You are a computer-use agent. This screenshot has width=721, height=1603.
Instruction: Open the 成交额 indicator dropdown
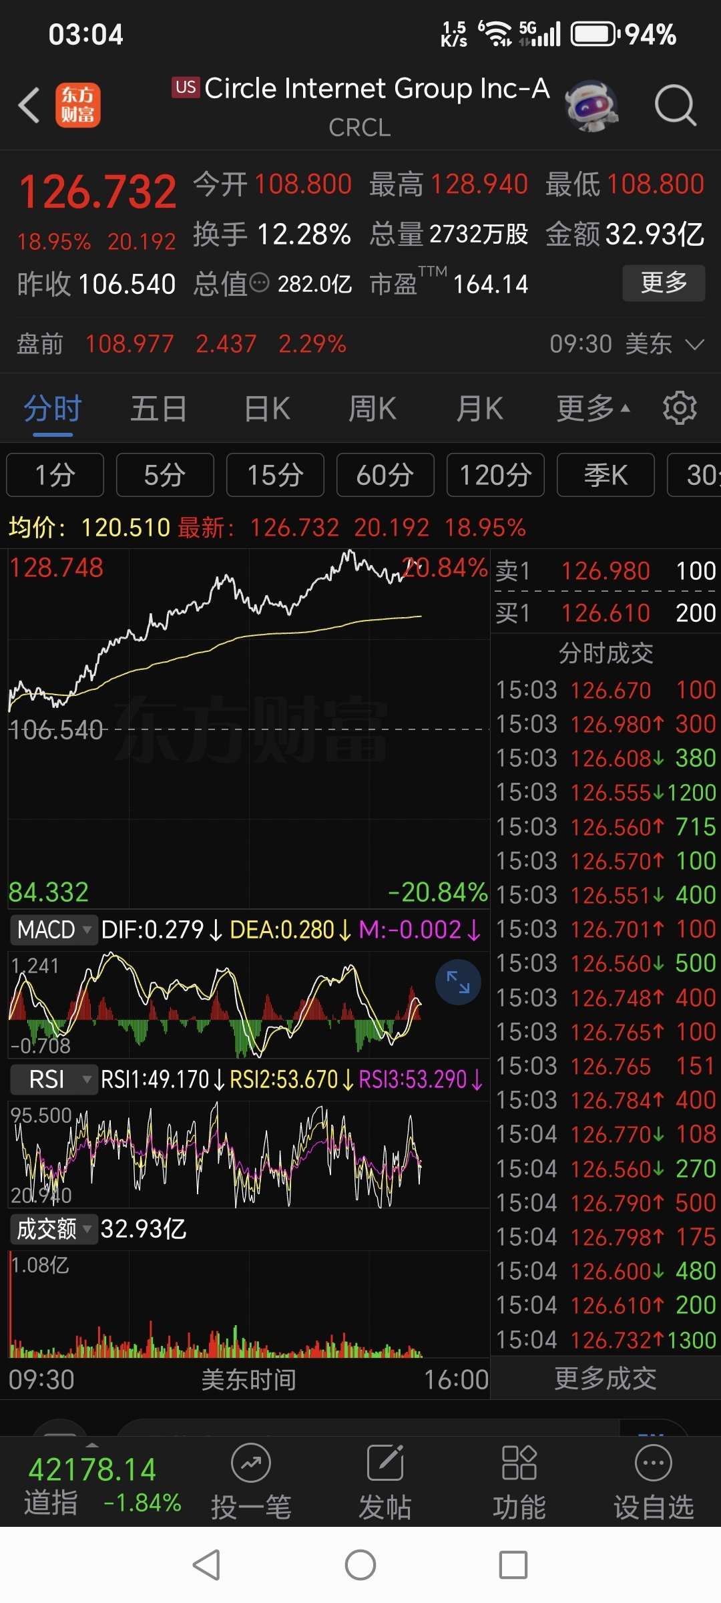coord(53,1229)
